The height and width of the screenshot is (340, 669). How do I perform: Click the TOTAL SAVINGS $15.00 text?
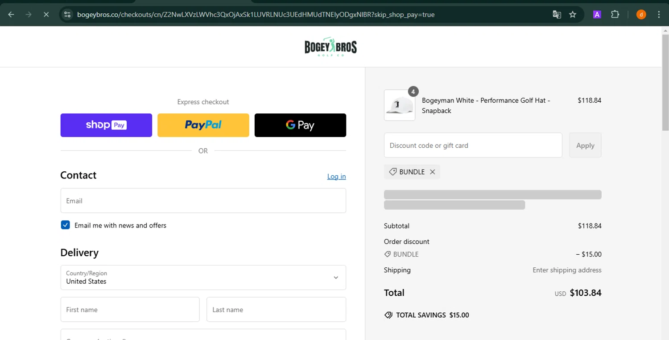tap(432, 315)
